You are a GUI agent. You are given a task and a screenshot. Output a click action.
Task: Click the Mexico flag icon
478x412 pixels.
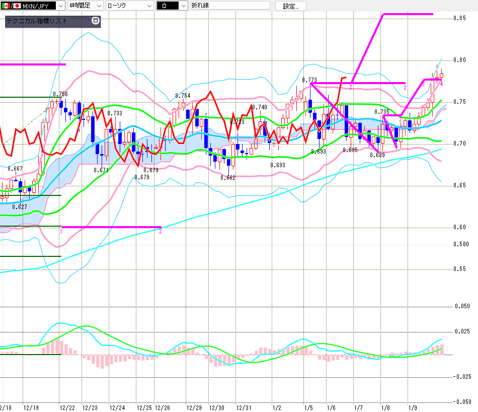[x=5, y=6]
